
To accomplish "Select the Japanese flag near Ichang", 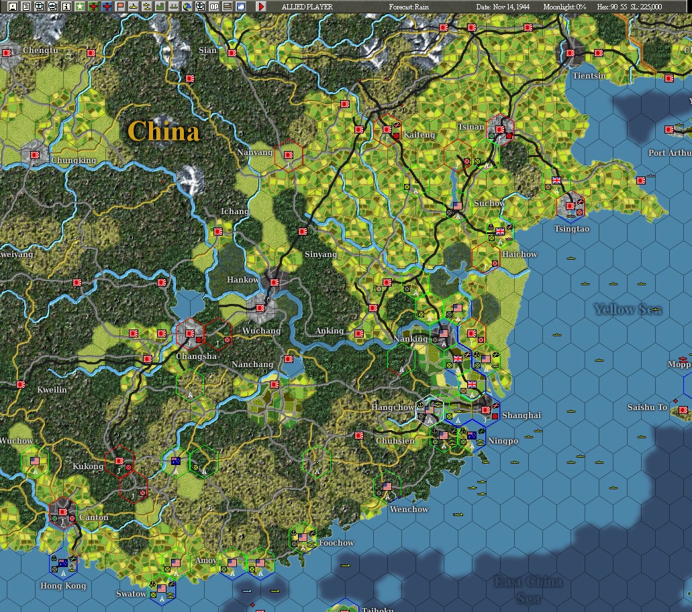I will coord(218,232).
